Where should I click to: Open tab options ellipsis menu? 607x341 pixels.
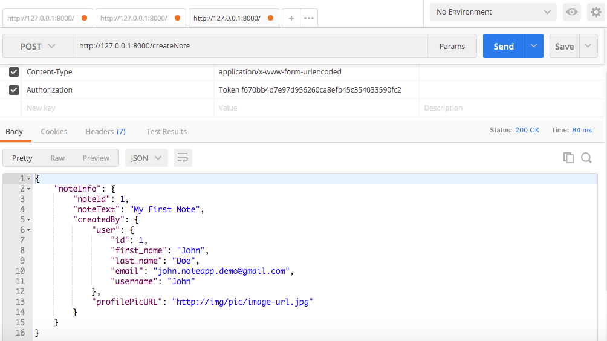coord(309,18)
